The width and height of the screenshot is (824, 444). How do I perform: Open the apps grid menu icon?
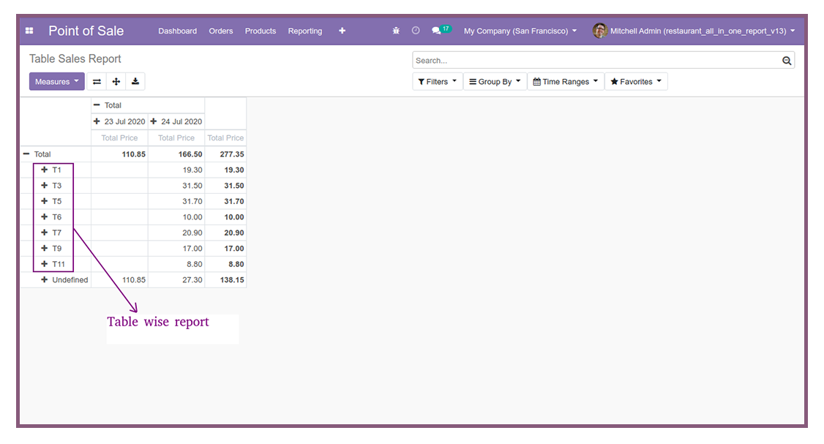tap(29, 31)
